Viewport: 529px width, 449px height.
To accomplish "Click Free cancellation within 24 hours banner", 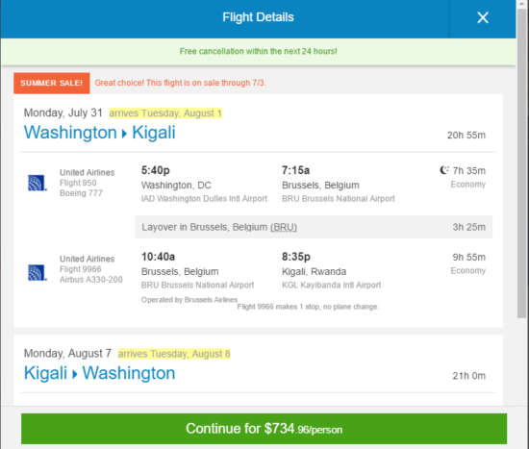I will point(258,51).
